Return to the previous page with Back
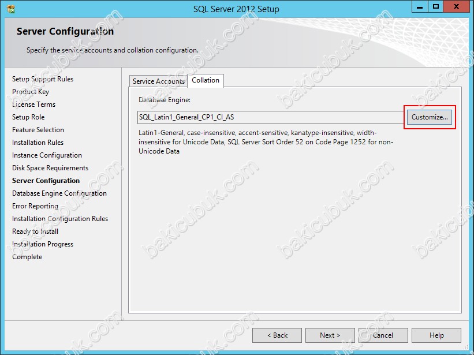The image size is (474, 355). point(277,335)
